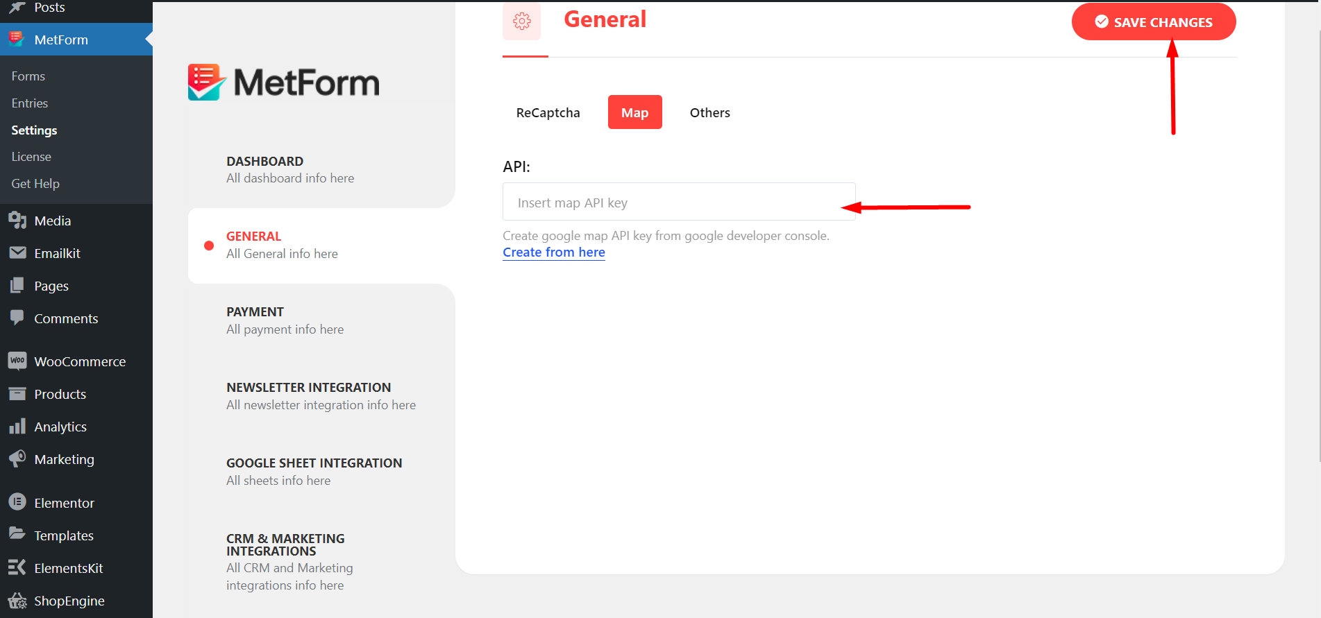Viewport: 1321px width, 618px height.
Task: Click the Save Changes button
Action: tap(1154, 22)
